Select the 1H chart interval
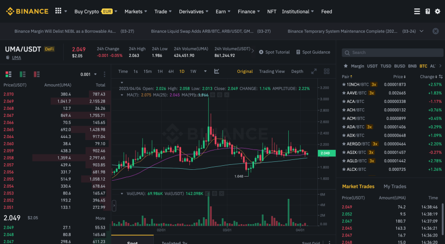445x244 pixels. 160,71
